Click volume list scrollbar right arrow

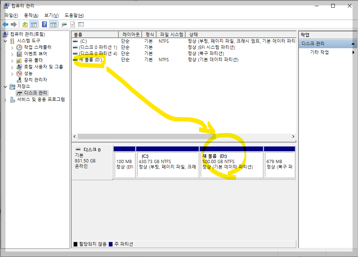point(293,137)
